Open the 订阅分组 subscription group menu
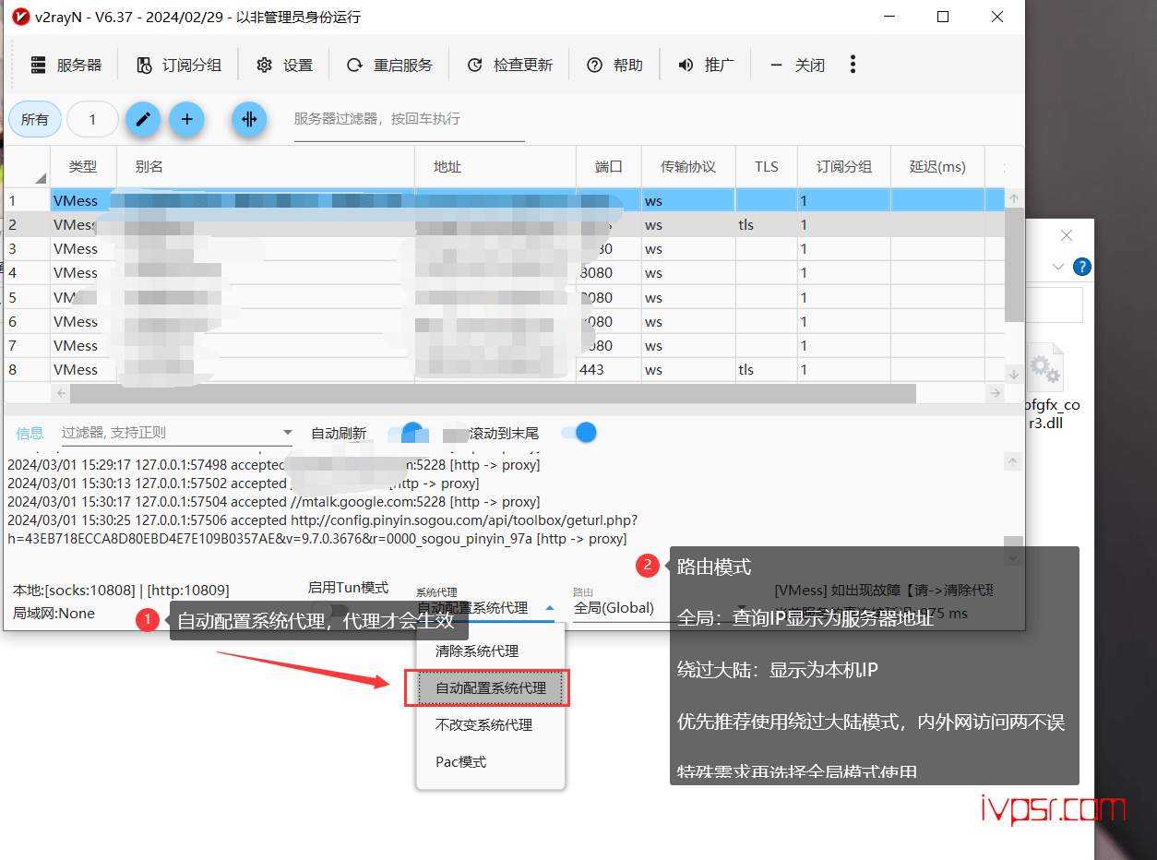 [x=179, y=65]
